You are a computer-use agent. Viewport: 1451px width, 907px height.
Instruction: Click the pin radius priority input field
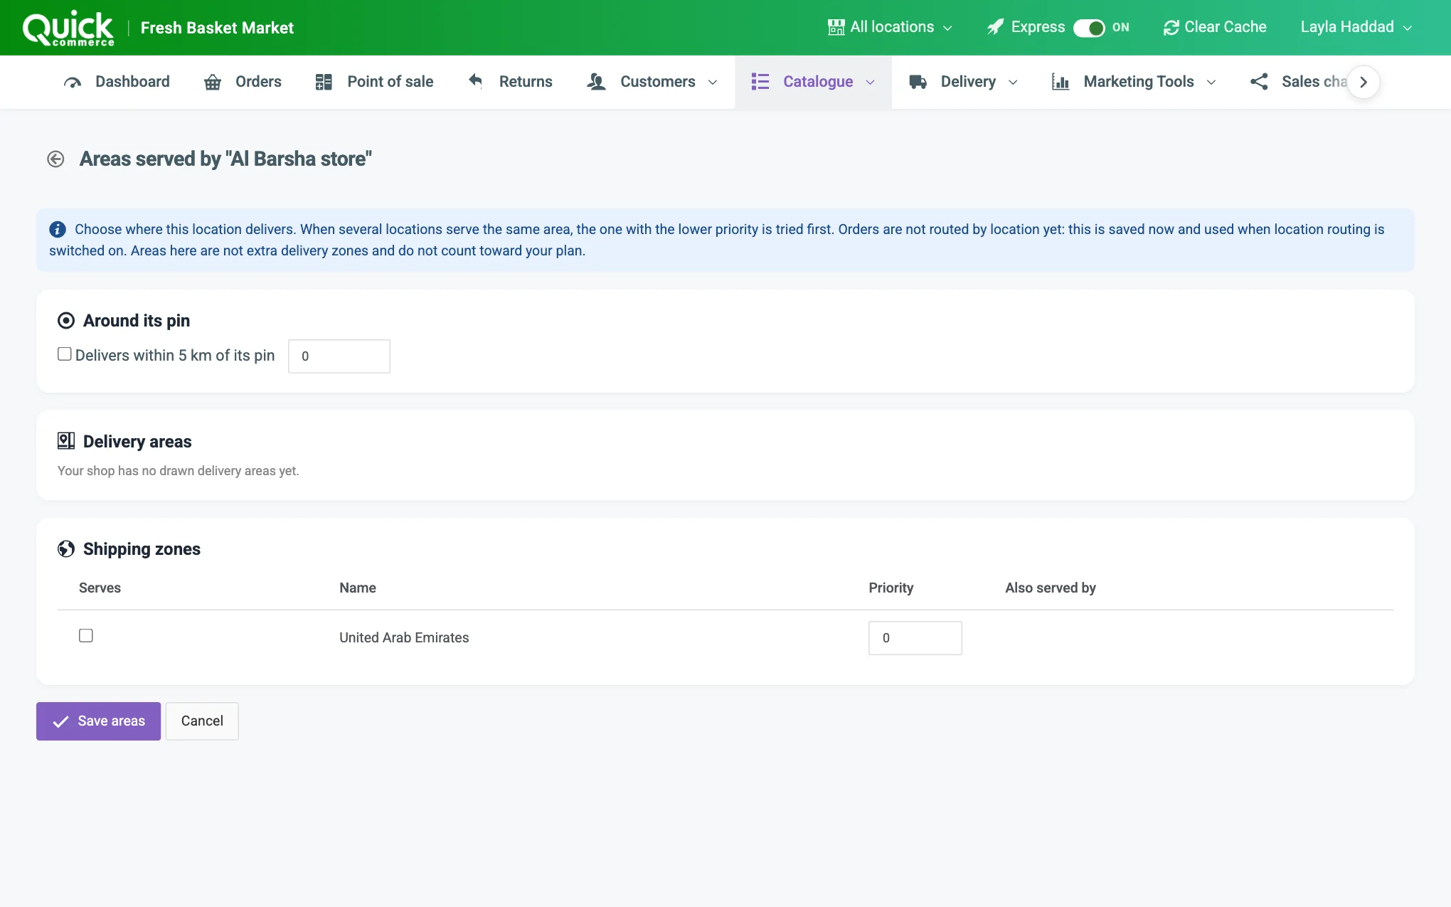point(339,356)
